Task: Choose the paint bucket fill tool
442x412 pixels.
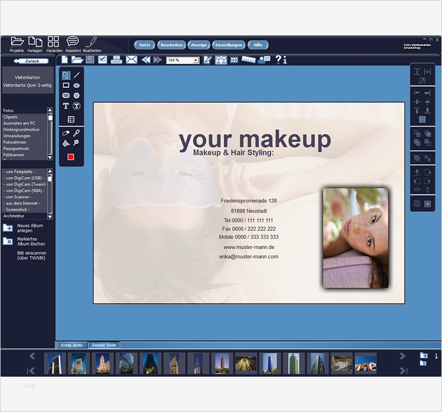Action: (66, 143)
